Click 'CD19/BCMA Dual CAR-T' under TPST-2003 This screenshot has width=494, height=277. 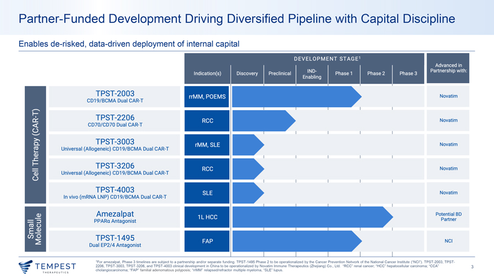coord(115,101)
